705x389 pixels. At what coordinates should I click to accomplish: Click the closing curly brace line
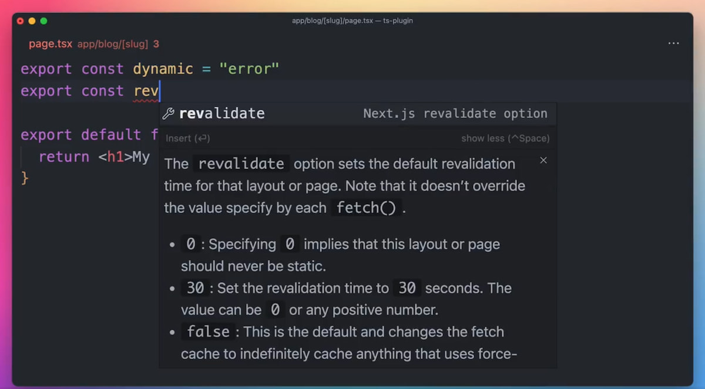tap(25, 178)
